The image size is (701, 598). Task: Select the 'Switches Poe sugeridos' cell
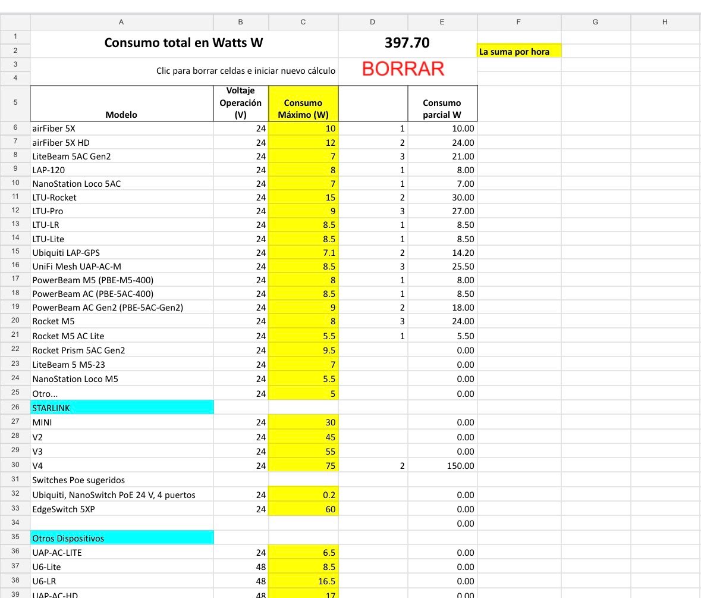[x=122, y=480]
